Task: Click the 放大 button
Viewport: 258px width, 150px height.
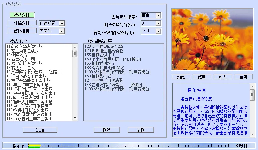Action: [223, 77]
